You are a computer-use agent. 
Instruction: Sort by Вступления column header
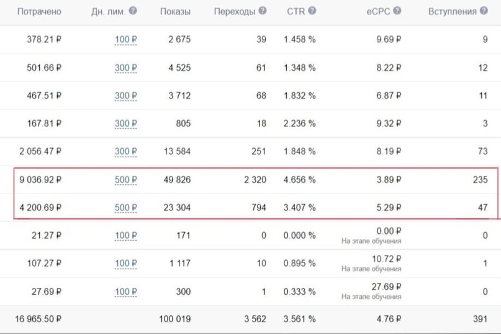pos(453,12)
